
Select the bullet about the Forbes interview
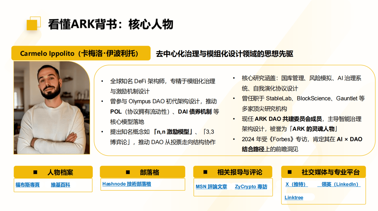[302, 144]
